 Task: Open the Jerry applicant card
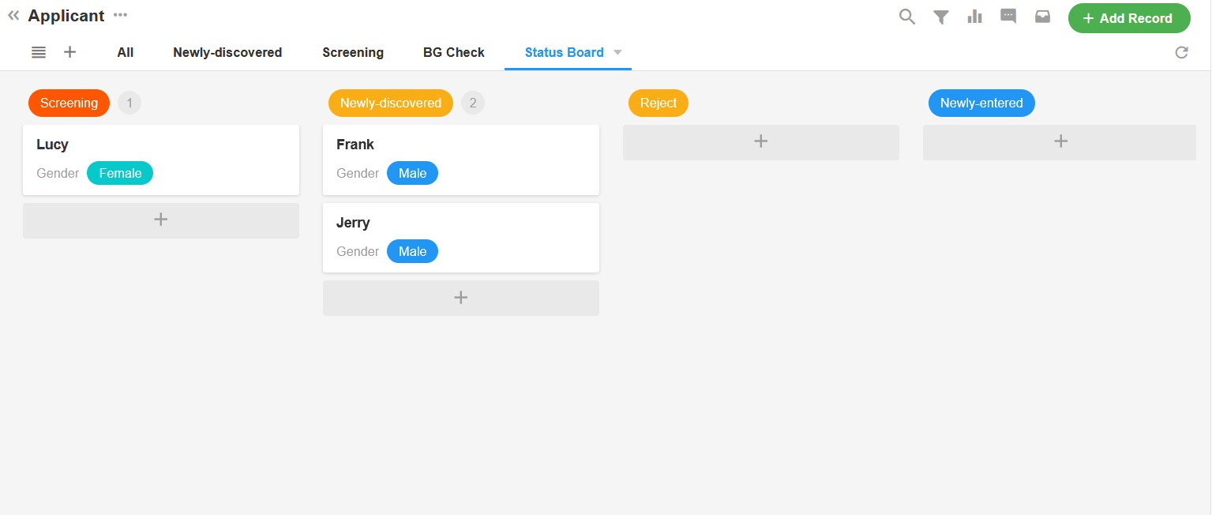pos(461,237)
